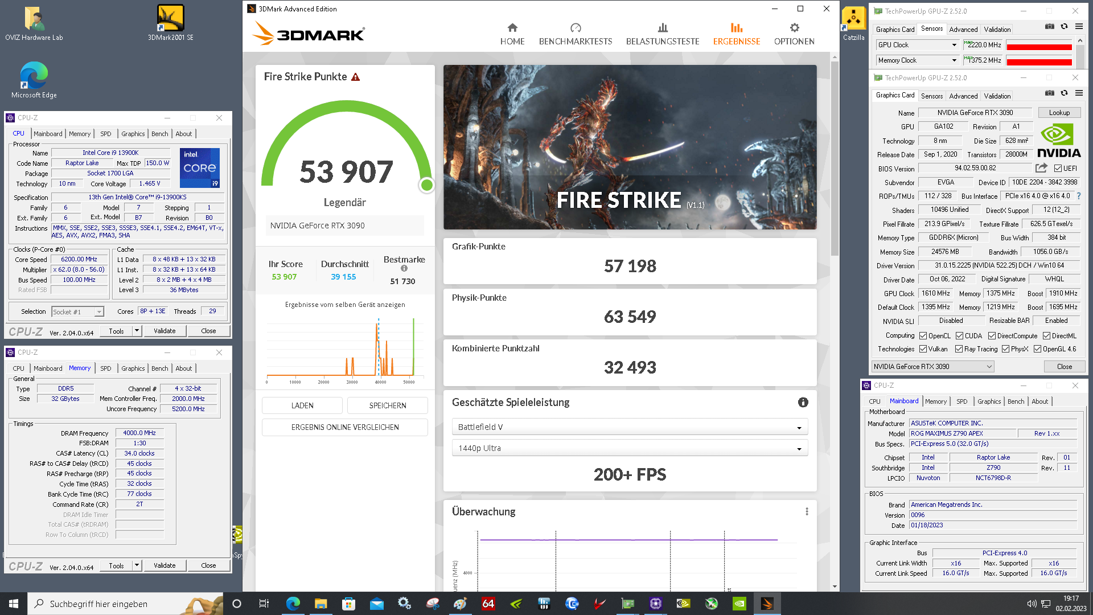
Task: Open the Microsoft Edge desktop shortcut
Action: [34, 80]
